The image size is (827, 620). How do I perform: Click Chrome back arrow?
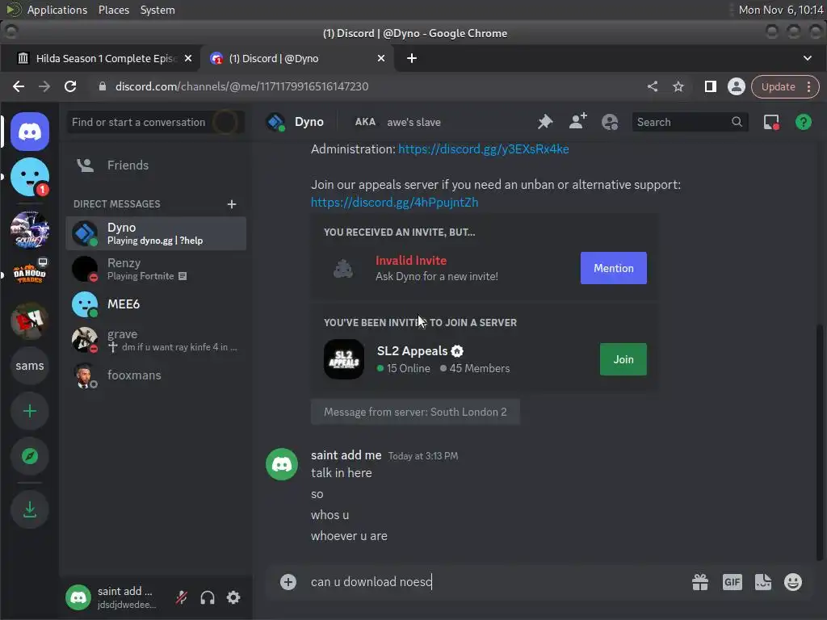(x=19, y=86)
